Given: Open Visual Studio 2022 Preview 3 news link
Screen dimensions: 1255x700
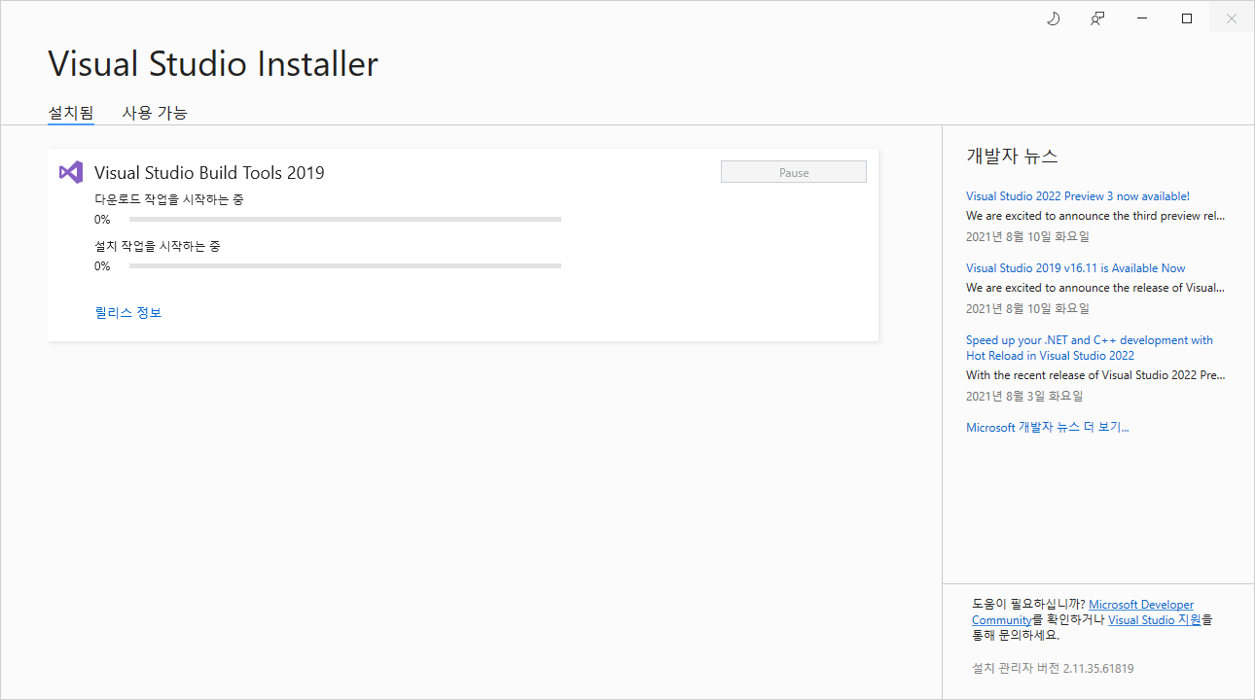Looking at the screenshot, I should (1078, 196).
